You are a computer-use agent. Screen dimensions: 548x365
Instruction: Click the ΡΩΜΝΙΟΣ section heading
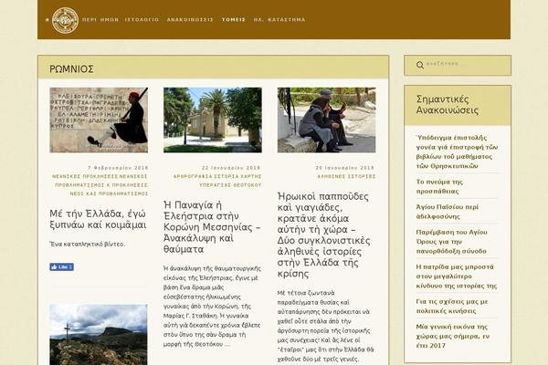[71, 68]
